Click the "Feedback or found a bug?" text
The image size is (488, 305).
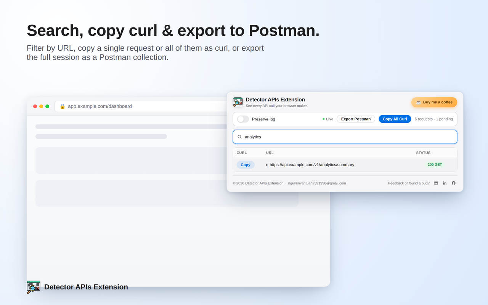coord(409,183)
